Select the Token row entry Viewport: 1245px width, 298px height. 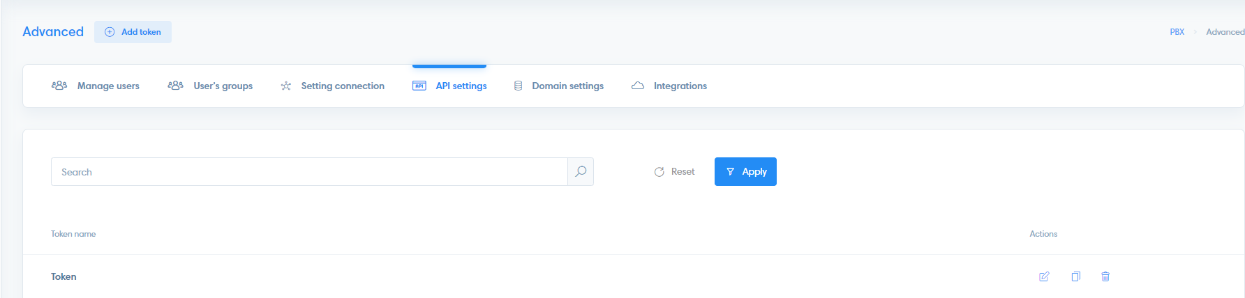coord(64,276)
